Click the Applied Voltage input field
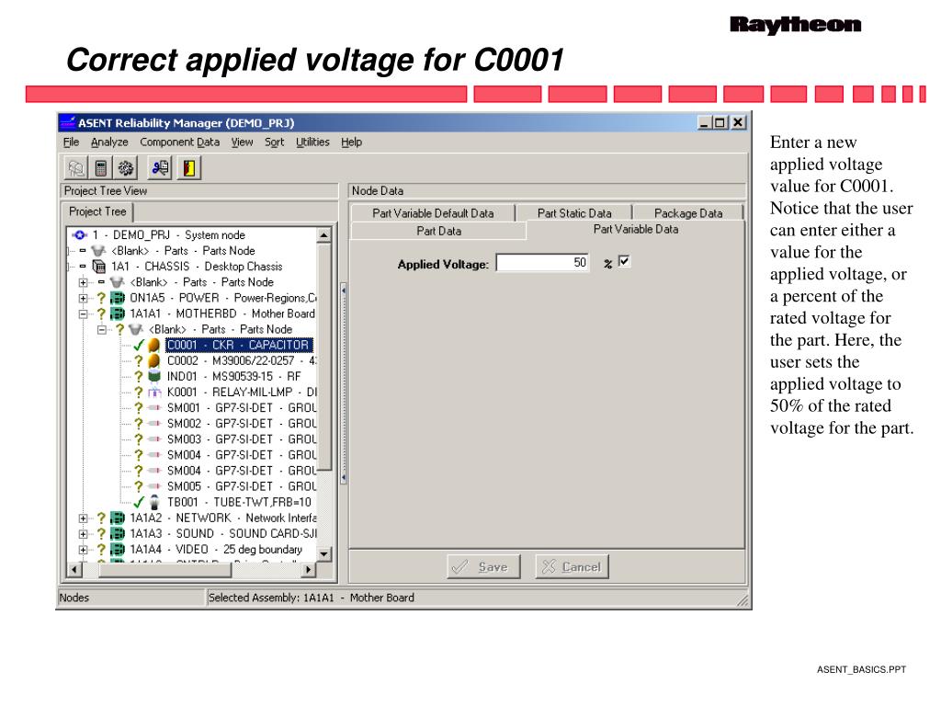The height and width of the screenshot is (706, 941). [543, 262]
